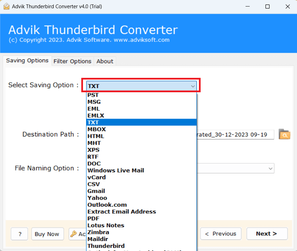
Task: Pick Maildir from the list
Action: (142, 239)
